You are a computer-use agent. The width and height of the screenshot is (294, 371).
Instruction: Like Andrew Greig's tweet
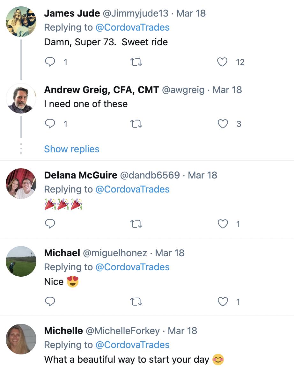click(222, 124)
